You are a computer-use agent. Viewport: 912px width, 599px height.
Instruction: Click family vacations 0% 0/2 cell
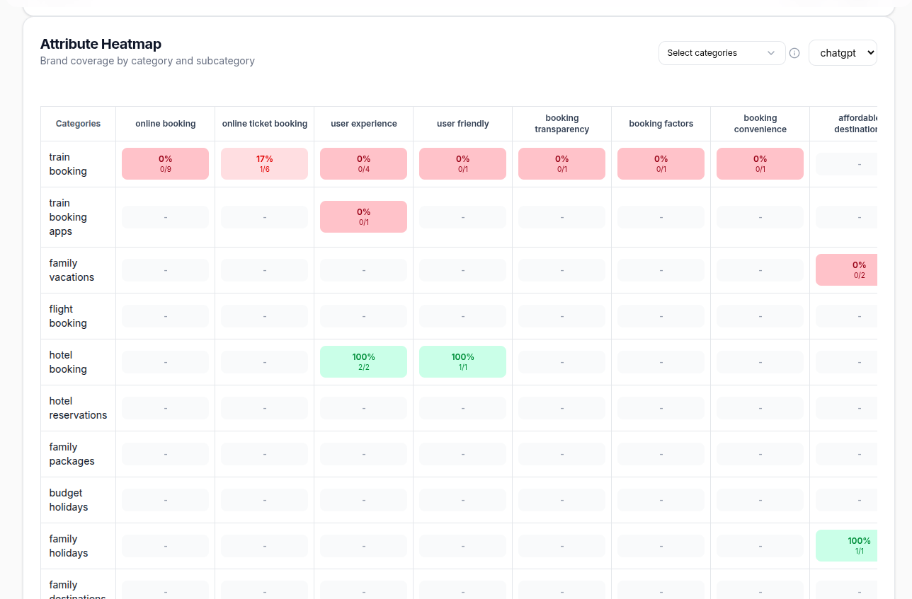[x=847, y=269]
